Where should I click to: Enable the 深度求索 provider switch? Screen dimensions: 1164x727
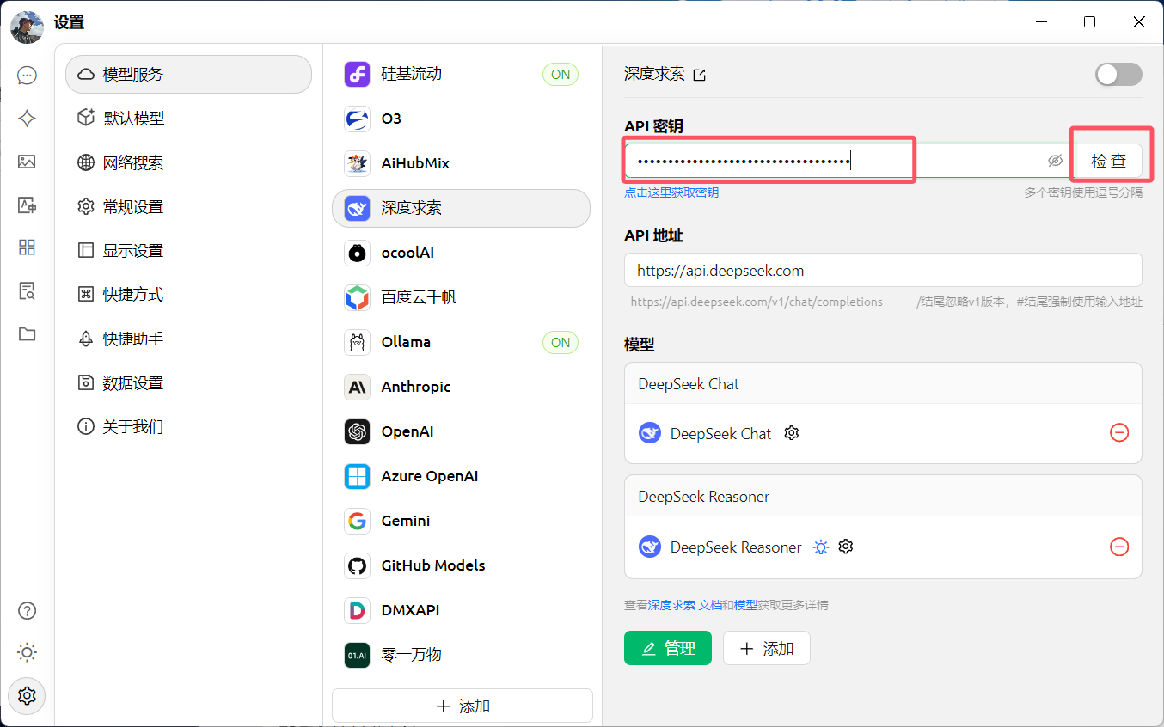pyautogui.click(x=1118, y=75)
